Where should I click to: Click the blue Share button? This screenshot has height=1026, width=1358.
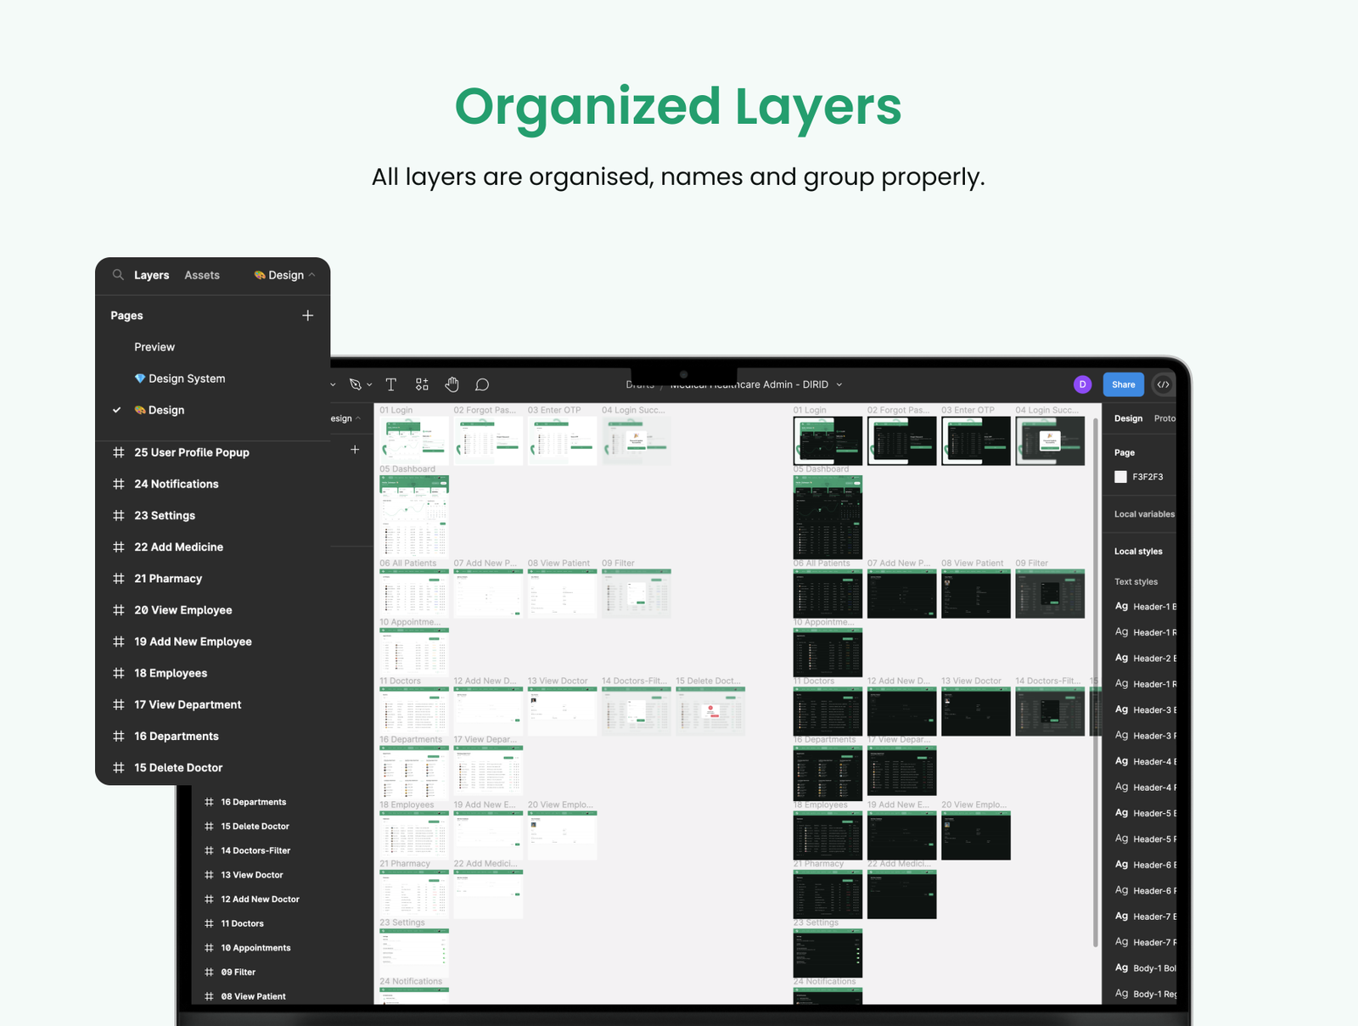tap(1123, 384)
